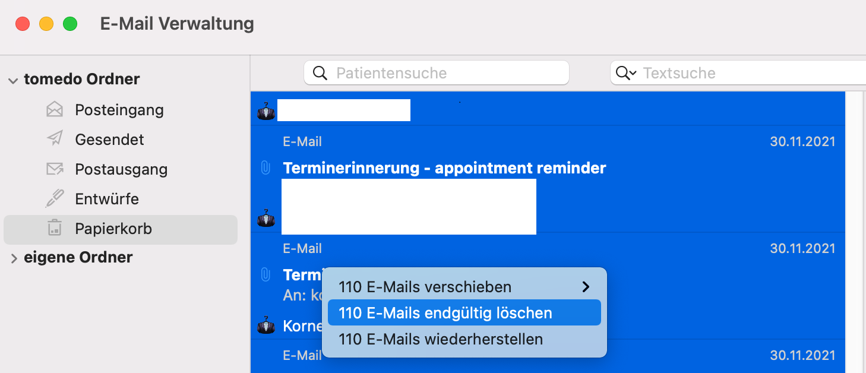Click the first email's sender avatar

[266, 111]
